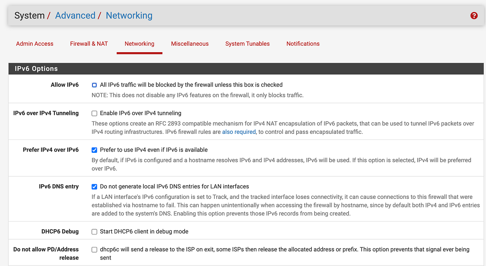Open the help icon in the header
Image resolution: width=486 pixels, height=266 pixels.
pos(474,15)
